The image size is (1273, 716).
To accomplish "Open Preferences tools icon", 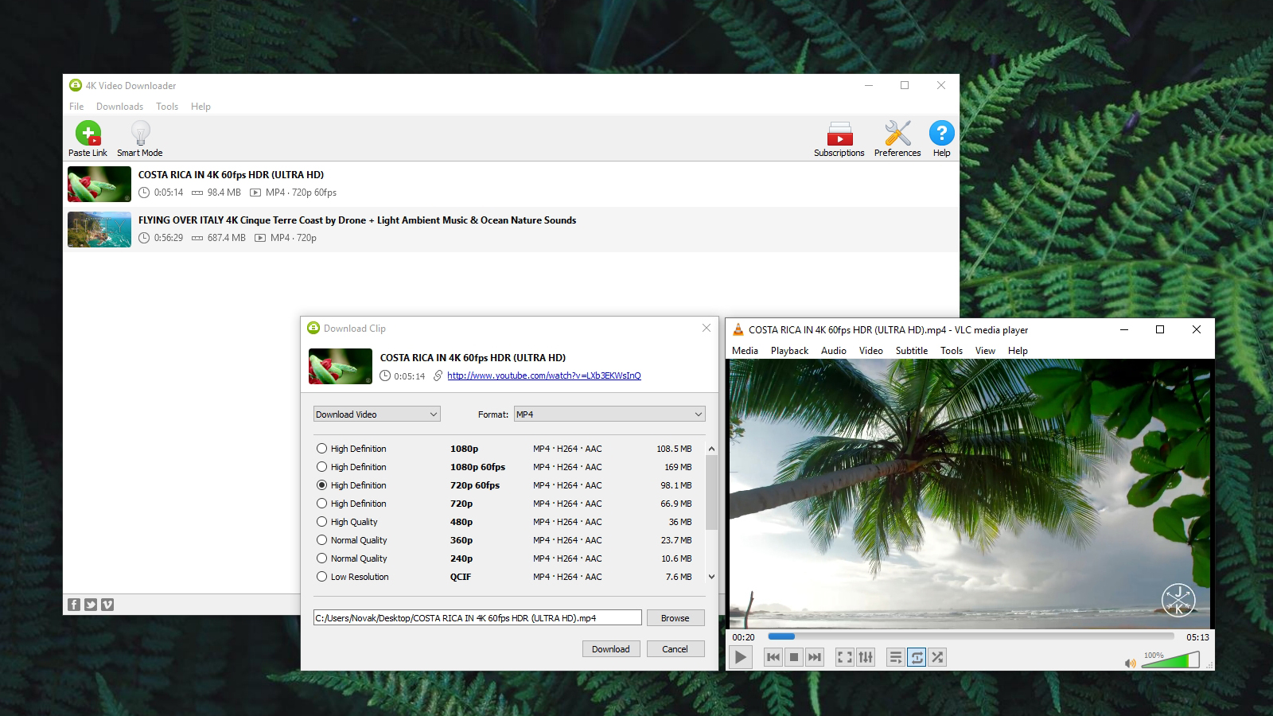I will [x=897, y=134].
